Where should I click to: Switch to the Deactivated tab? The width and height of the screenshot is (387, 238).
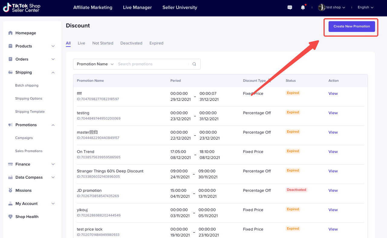pyautogui.click(x=131, y=43)
